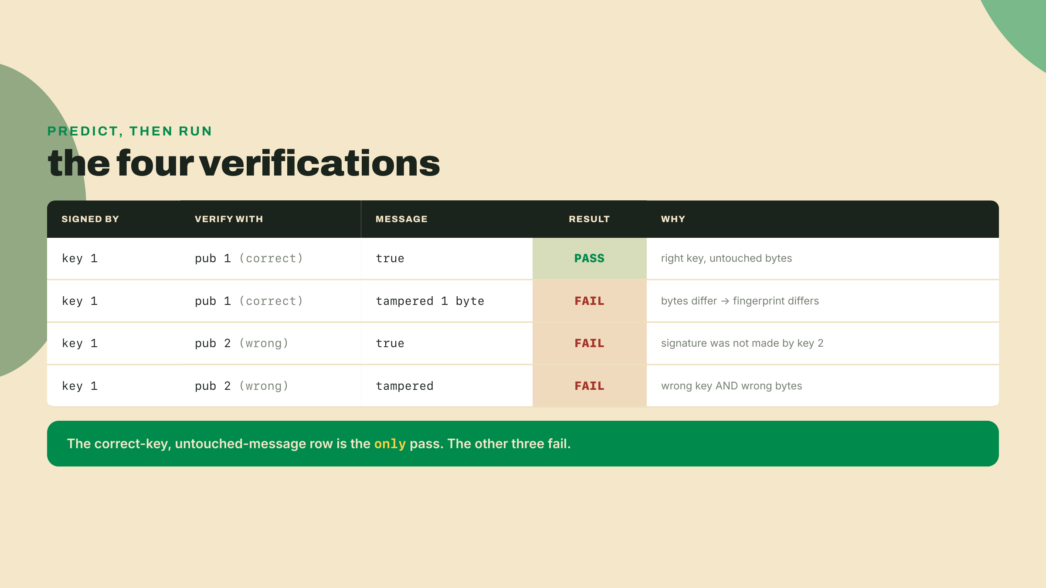Click 'key 1' in the PASS row

tap(80, 258)
